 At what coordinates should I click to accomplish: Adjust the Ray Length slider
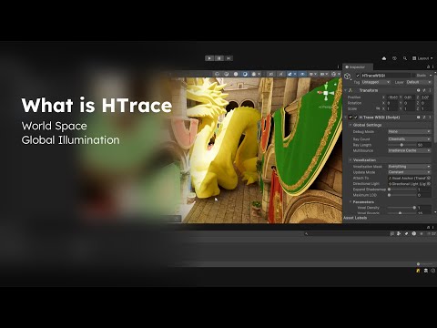tap(401, 145)
